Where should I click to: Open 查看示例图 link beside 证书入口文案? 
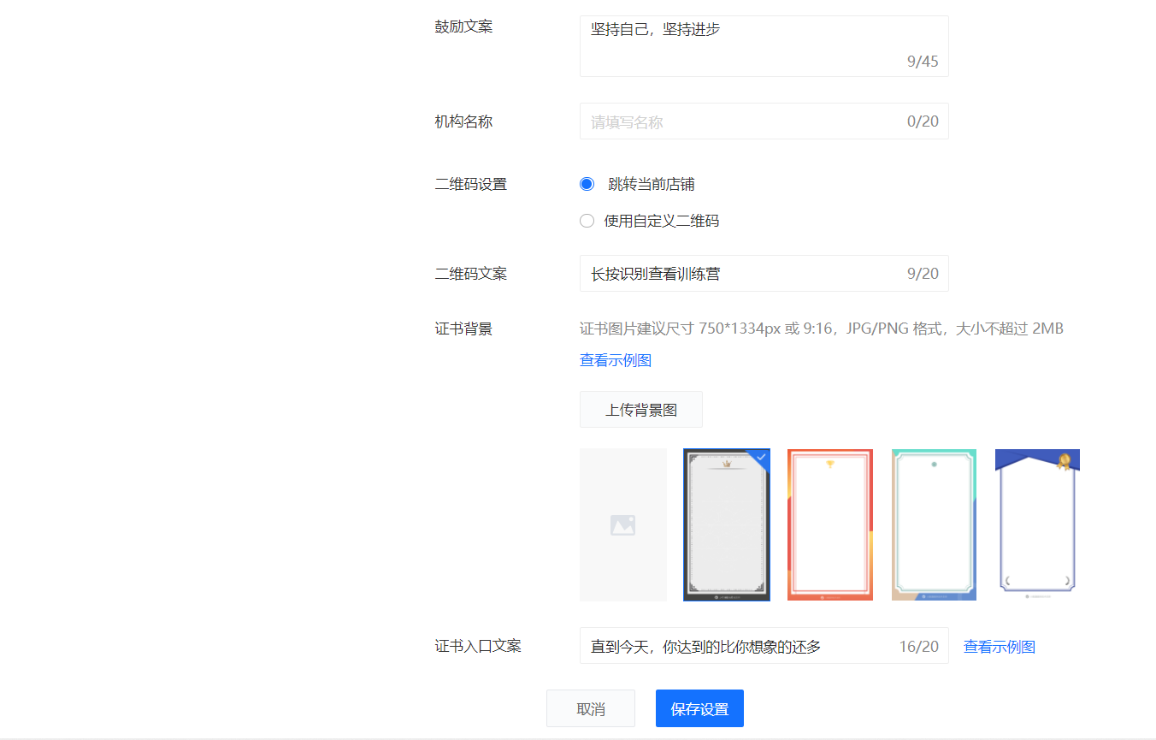click(x=999, y=647)
